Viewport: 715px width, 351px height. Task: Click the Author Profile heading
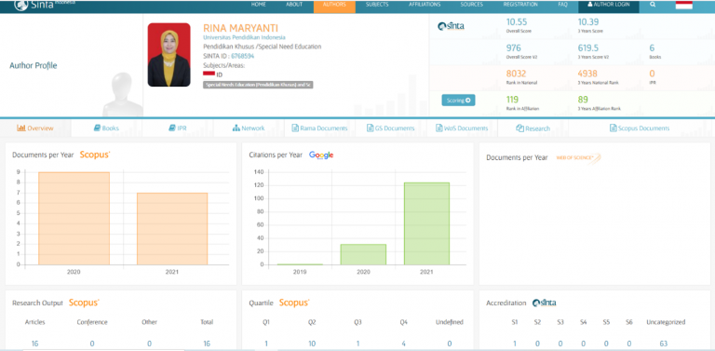[34, 66]
